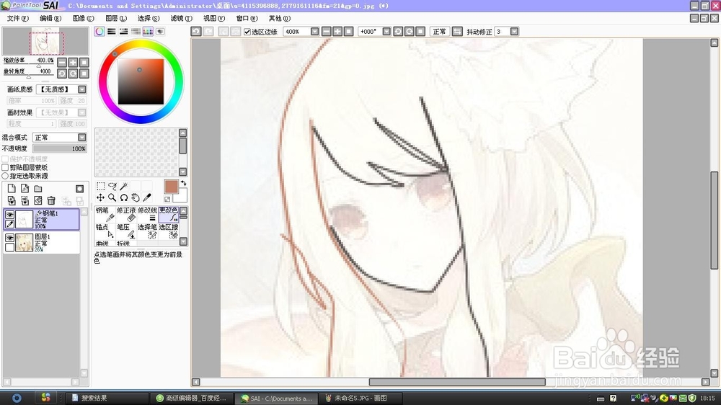Clear the layer with the eraser-page icon

point(38,200)
